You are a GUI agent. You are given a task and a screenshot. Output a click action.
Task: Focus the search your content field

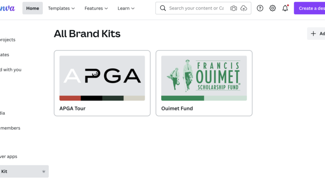(x=196, y=8)
